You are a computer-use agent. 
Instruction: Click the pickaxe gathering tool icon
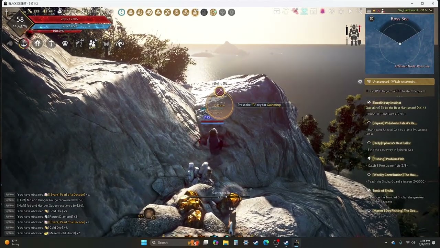click(51, 43)
